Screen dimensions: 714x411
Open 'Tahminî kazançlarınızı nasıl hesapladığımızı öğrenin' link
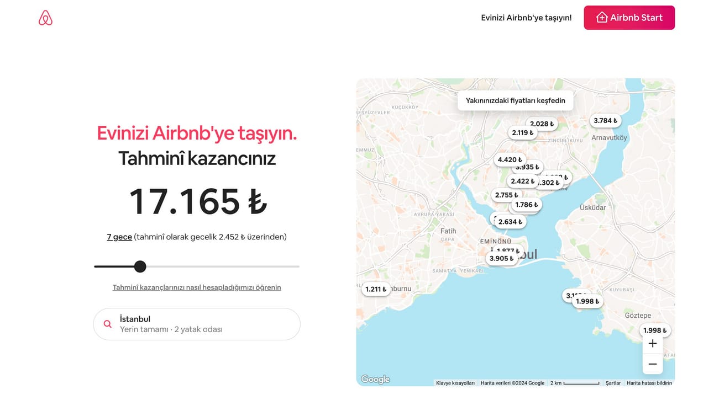pyautogui.click(x=197, y=287)
